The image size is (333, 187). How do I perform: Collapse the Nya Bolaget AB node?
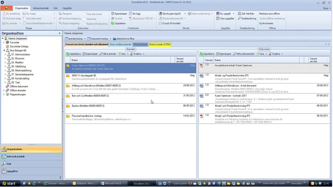4,50
